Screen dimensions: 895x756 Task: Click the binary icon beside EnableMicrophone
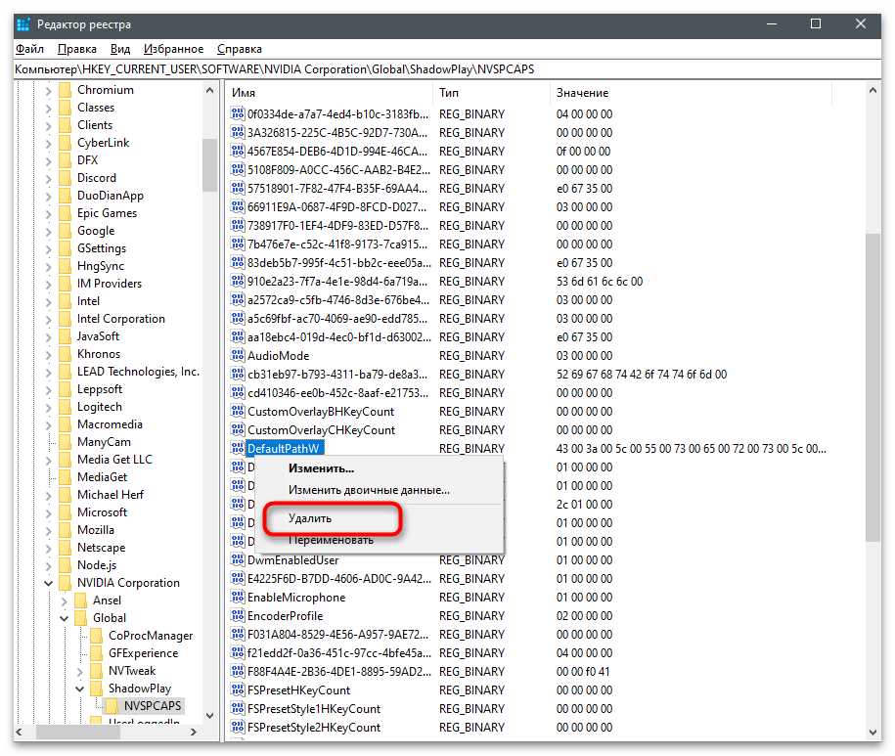tap(238, 597)
